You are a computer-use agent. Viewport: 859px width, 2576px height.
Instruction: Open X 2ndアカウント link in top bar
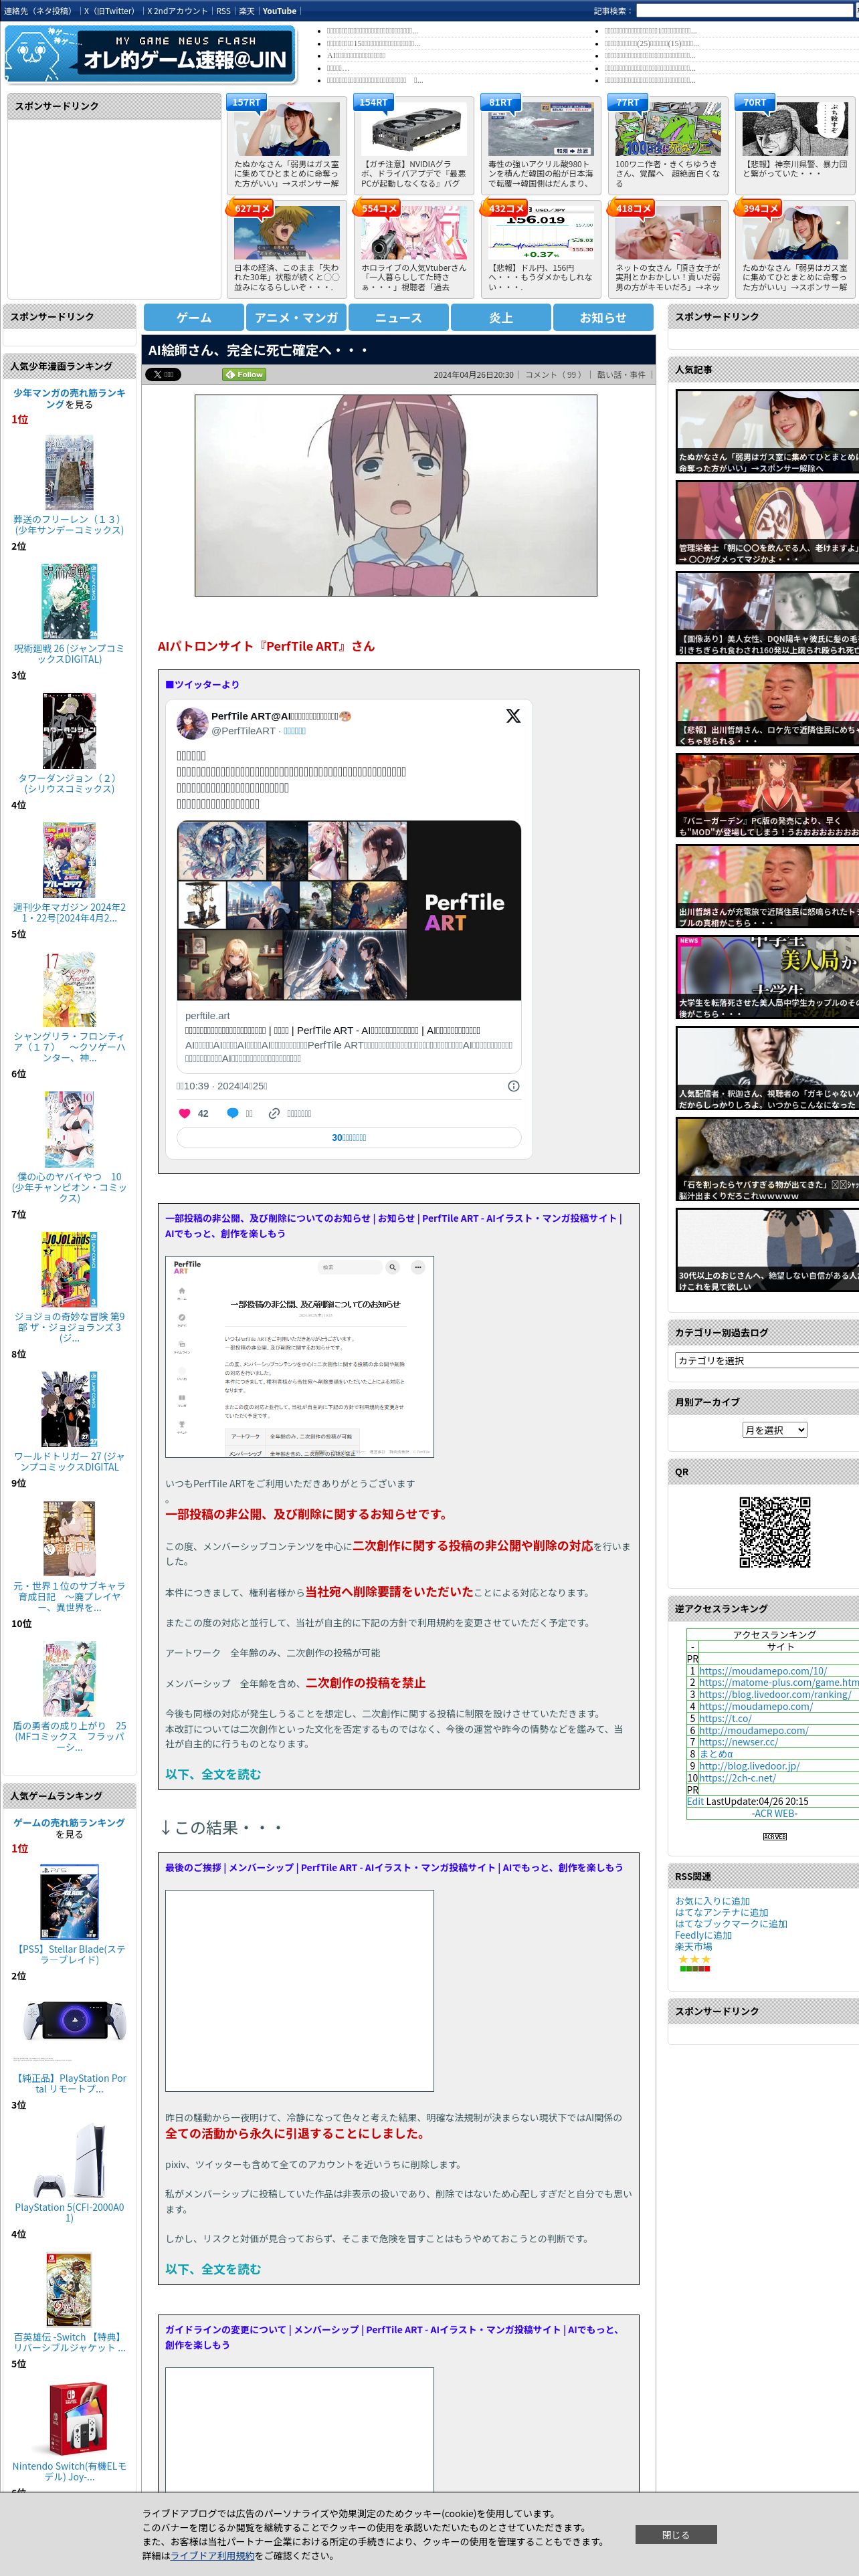177,11
